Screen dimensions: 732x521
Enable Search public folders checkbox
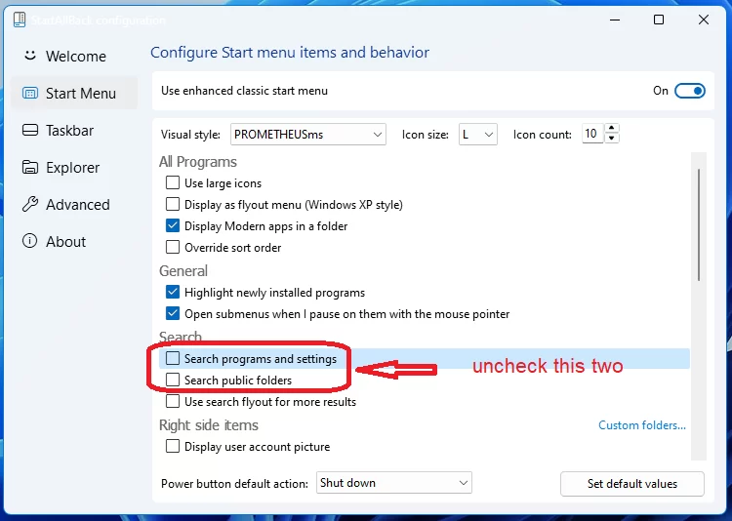click(x=173, y=381)
